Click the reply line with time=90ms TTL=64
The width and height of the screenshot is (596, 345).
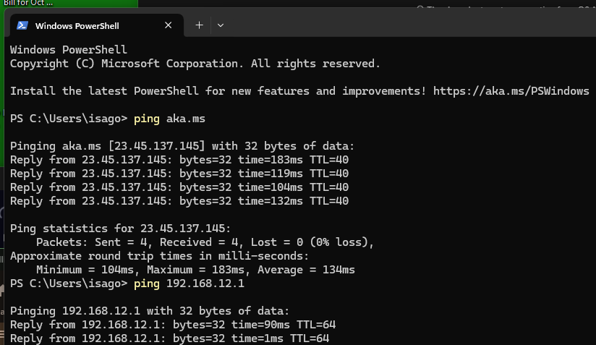click(173, 325)
